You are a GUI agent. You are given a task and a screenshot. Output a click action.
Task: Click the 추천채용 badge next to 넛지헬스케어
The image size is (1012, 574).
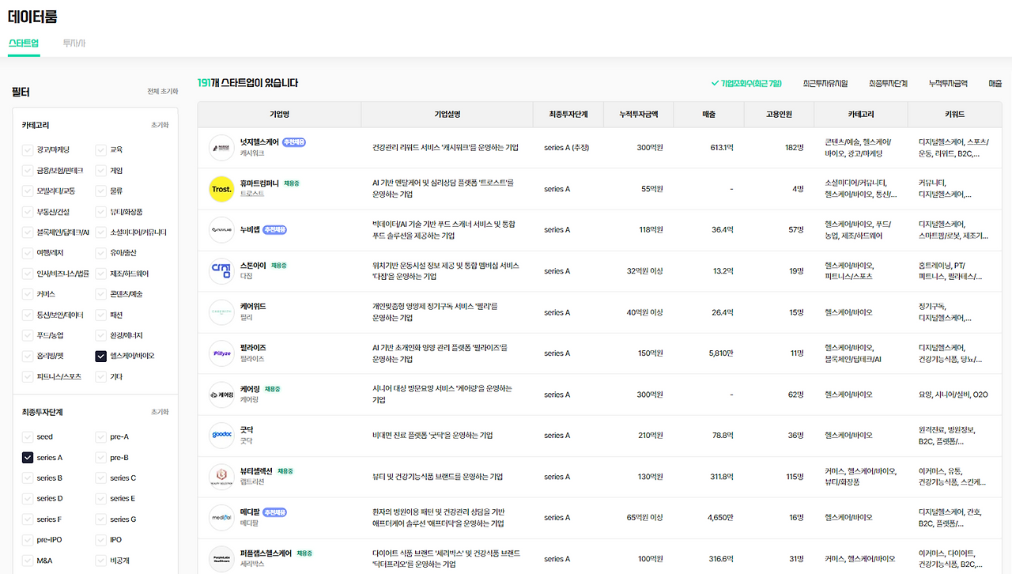[293, 142]
